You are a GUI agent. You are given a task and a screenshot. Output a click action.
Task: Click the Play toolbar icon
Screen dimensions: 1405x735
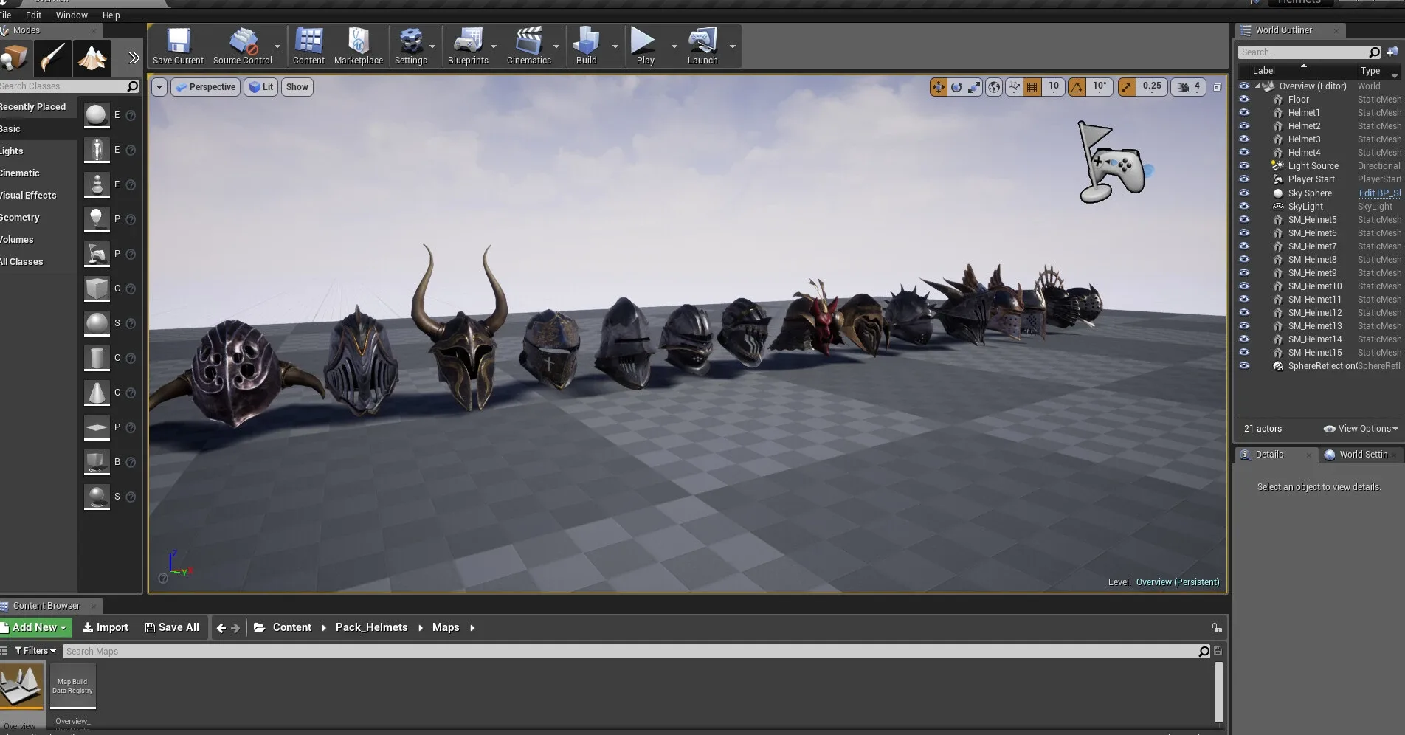click(645, 46)
